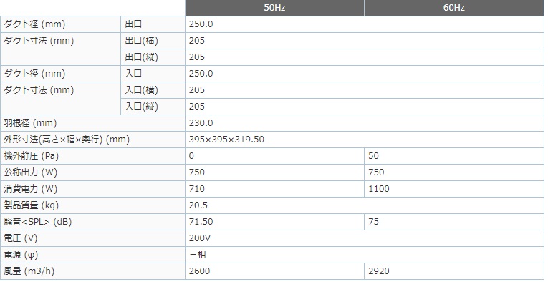Click the 公称出力 750 value under 50Hz

(197, 172)
